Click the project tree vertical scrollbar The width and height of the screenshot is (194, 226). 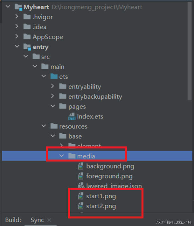click(x=190, y=51)
